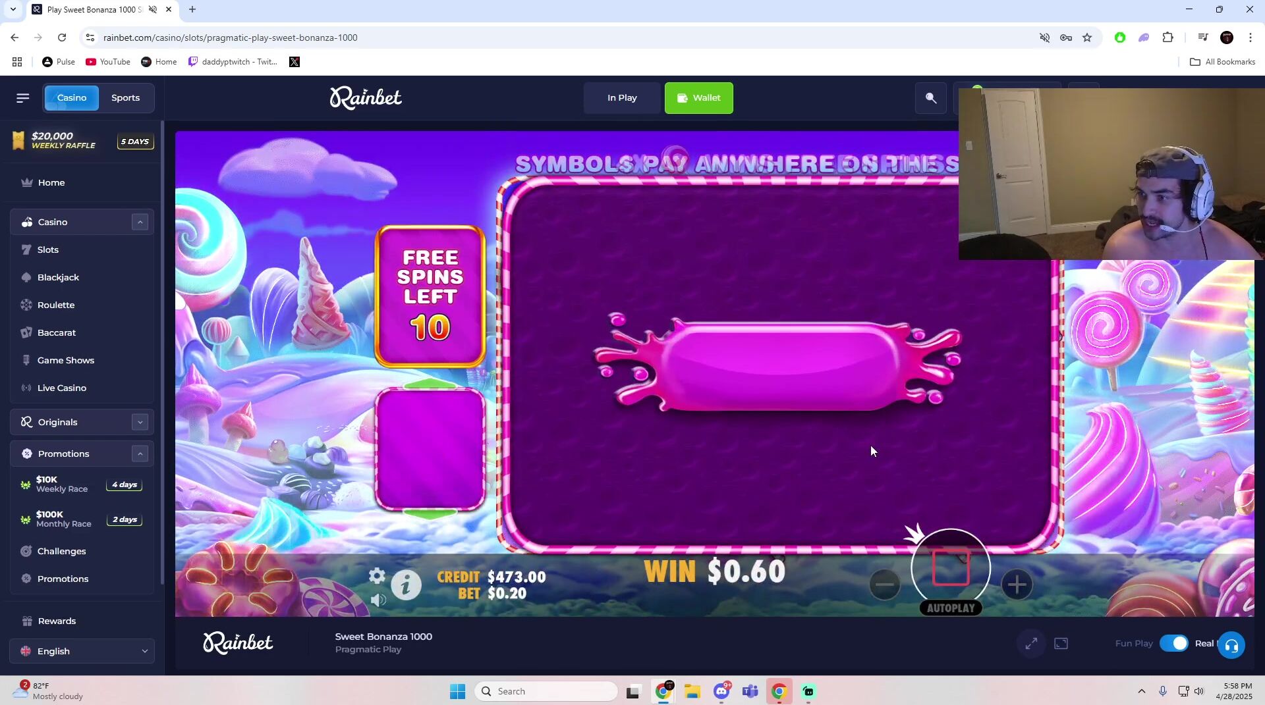Viewport: 1265px width, 705px height.
Task: Bookmark this page with star icon
Action: point(1087,38)
